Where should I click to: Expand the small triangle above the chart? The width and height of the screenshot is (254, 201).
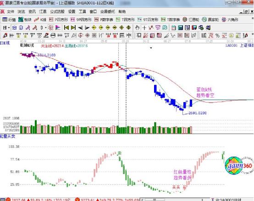click(151, 48)
